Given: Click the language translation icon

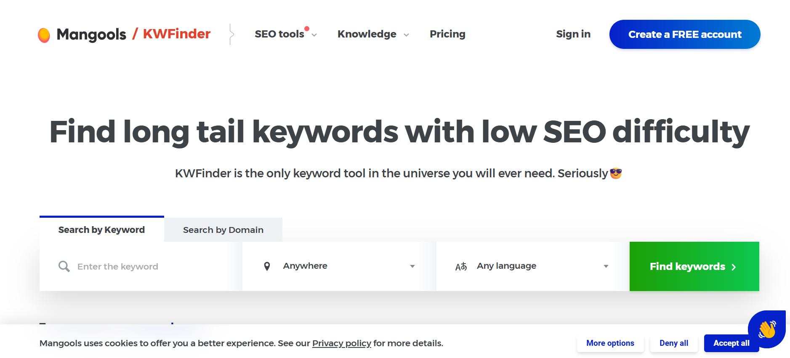Looking at the screenshot, I should 461,266.
